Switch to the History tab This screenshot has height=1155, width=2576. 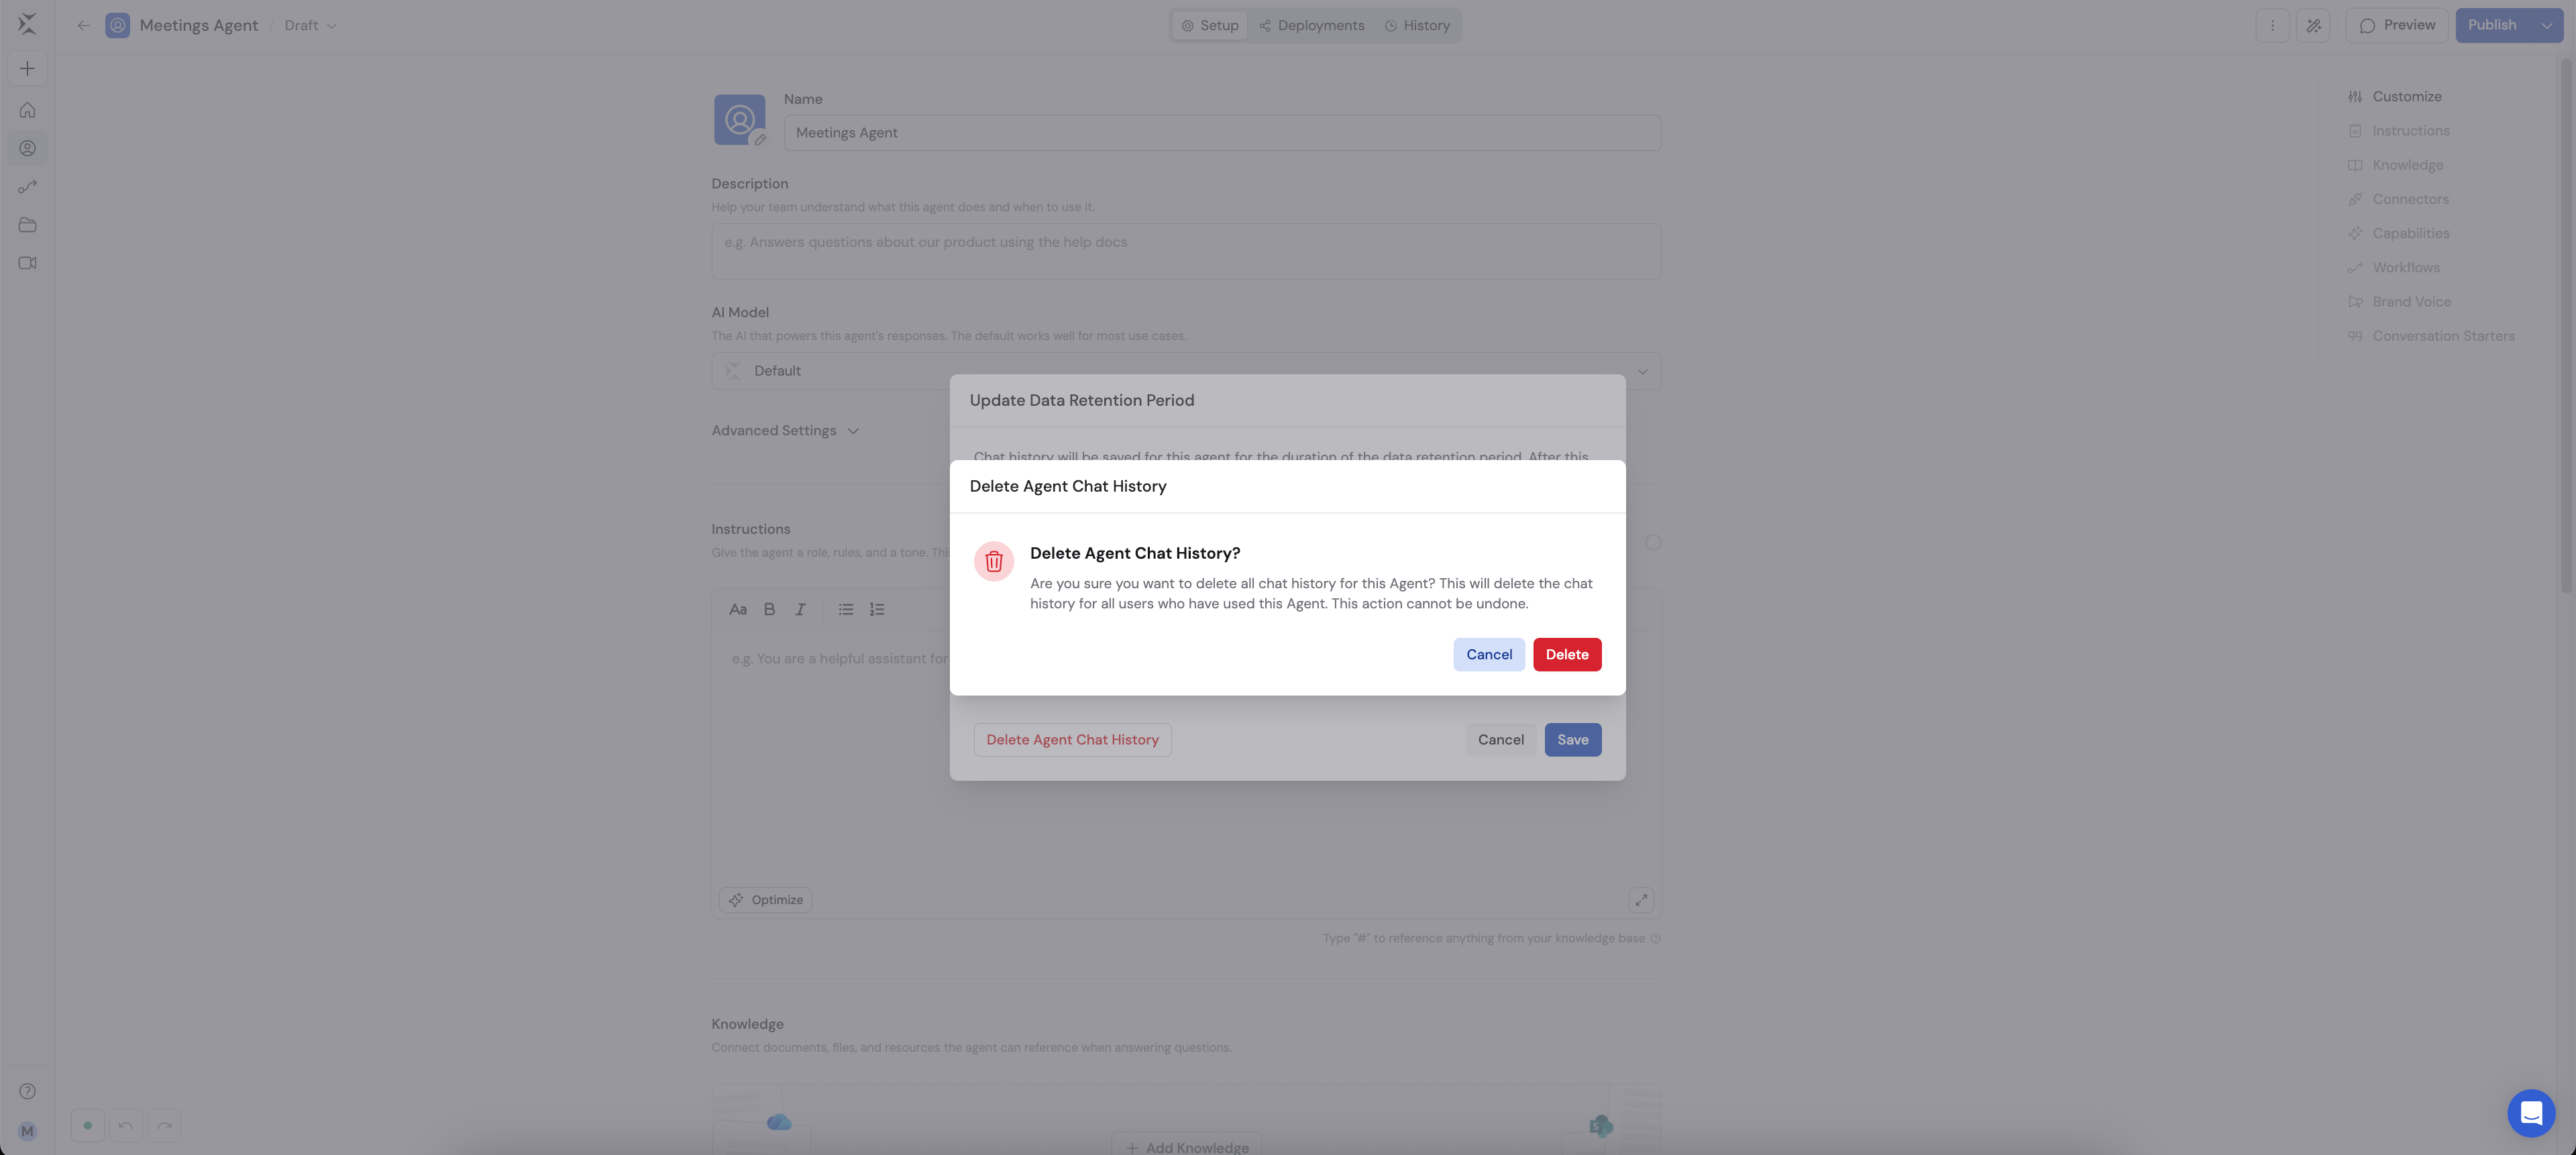click(x=1417, y=25)
